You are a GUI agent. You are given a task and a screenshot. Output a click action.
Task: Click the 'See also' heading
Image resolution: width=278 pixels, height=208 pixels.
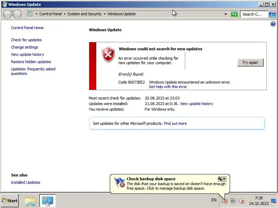tap(19, 175)
